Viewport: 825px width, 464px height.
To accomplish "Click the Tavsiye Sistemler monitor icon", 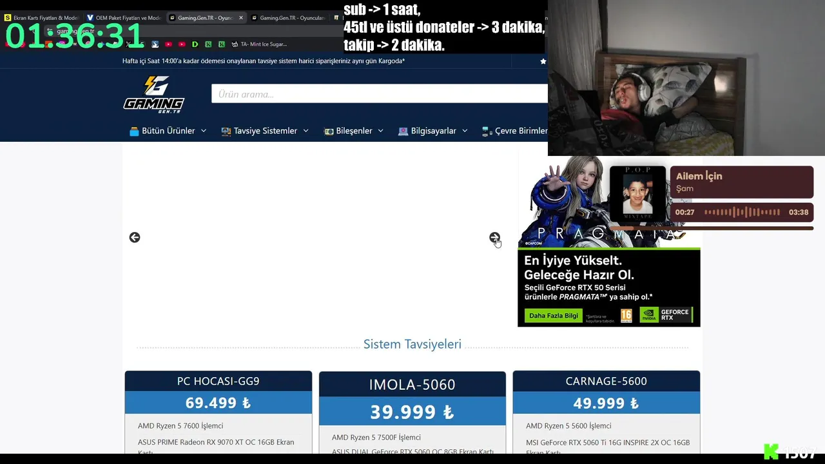I will coord(226,131).
